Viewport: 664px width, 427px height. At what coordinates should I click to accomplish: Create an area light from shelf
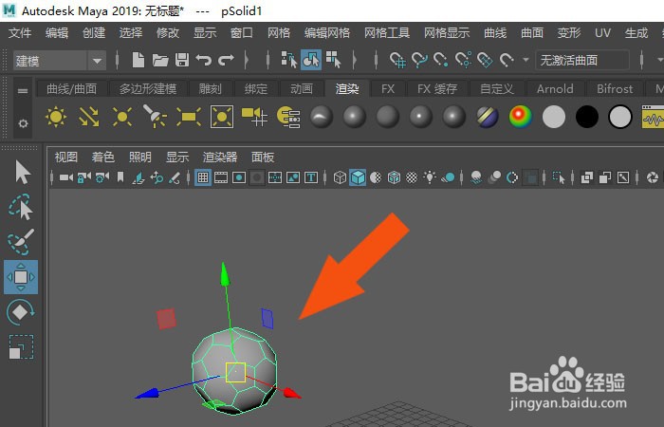189,117
